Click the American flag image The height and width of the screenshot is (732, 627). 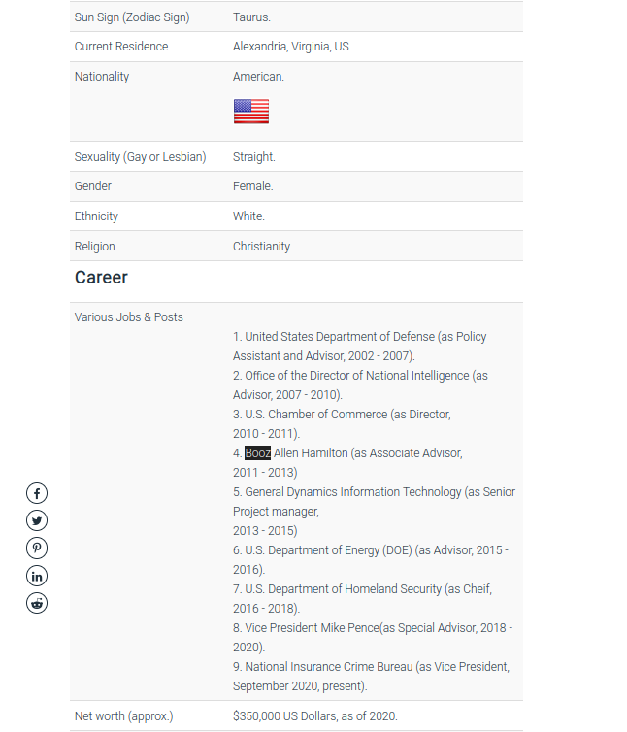pyautogui.click(x=251, y=111)
